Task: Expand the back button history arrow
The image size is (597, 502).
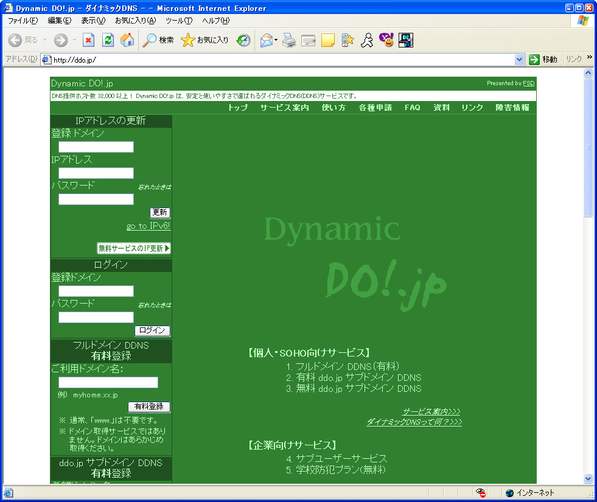Action: pos(44,41)
